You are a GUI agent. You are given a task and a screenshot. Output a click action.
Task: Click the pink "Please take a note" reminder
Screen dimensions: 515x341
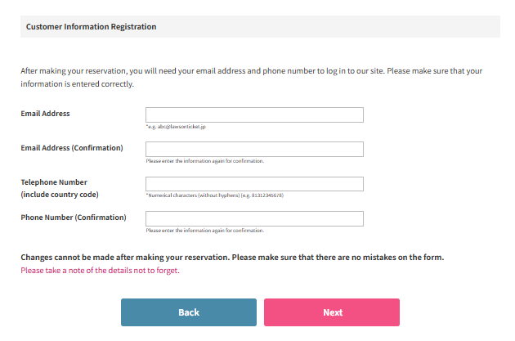(100, 271)
